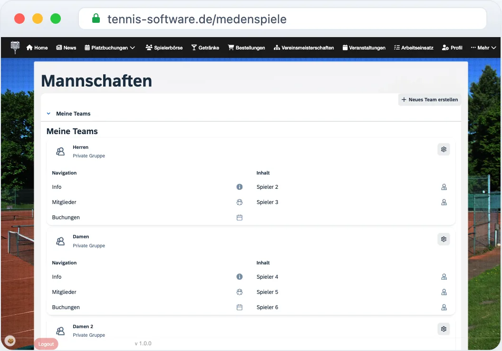Click the Damen team name
Image resolution: width=502 pixels, height=351 pixels.
81,237
